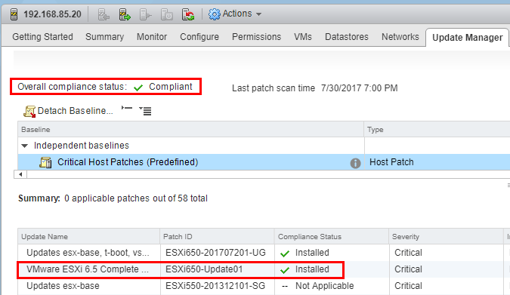Viewport: 510px width, 295px height.
Task: Open the Monitor tab
Action: (152, 37)
